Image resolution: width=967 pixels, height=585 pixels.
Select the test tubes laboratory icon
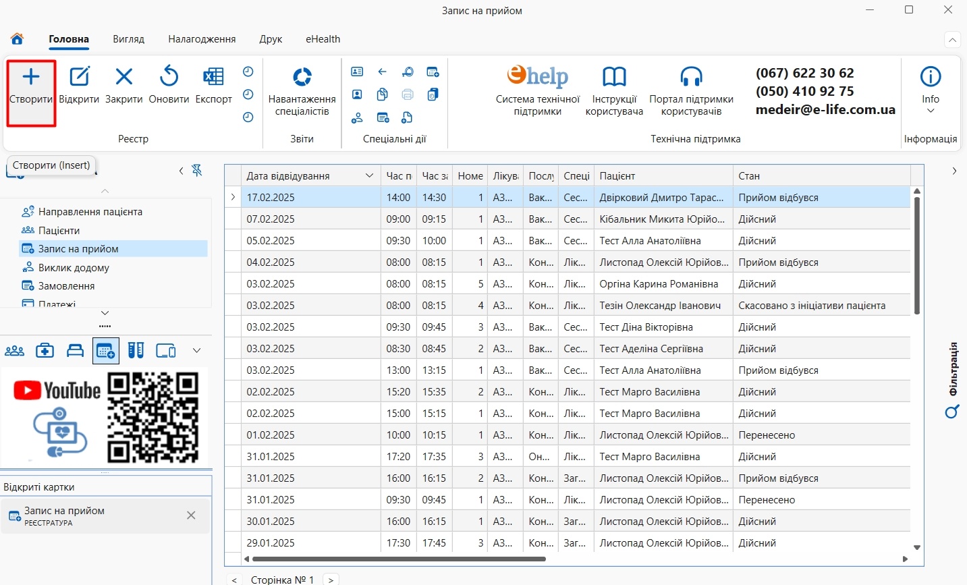pos(136,351)
